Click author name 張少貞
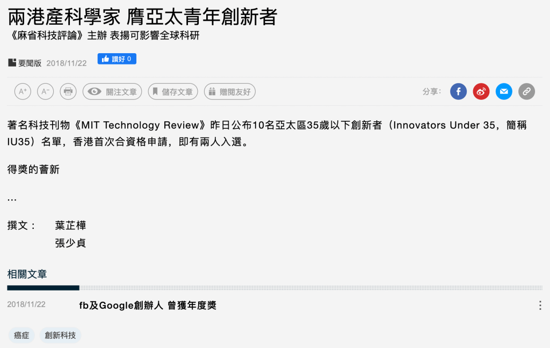The width and height of the screenshot is (550, 348). click(x=70, y=243)
